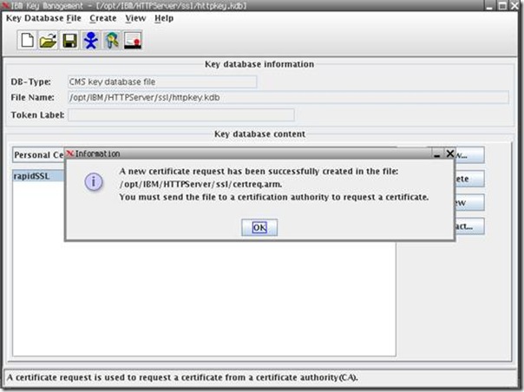Click the status bar certificate request message

click(x=182, y=377)
